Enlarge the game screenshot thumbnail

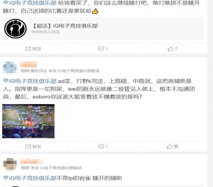coord(28,121)
